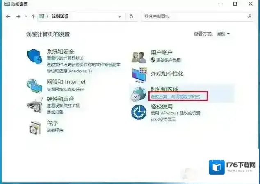
Task: Open the User Accounts people icon
Action: tap(139, 57)
